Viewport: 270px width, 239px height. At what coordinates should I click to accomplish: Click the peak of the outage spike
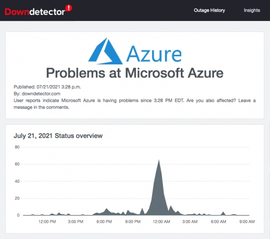(x=159, y=160)
